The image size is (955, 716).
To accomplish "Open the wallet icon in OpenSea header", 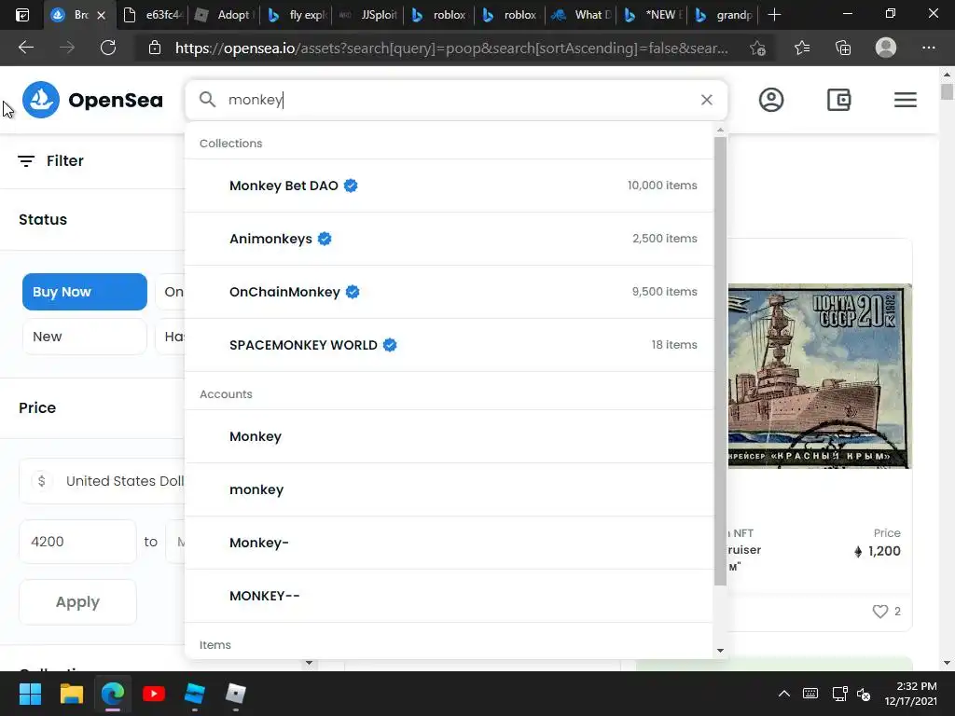I will 838,100.
